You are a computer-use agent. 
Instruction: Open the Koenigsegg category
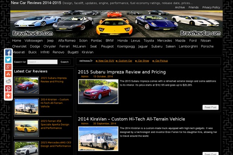[126, 46]
